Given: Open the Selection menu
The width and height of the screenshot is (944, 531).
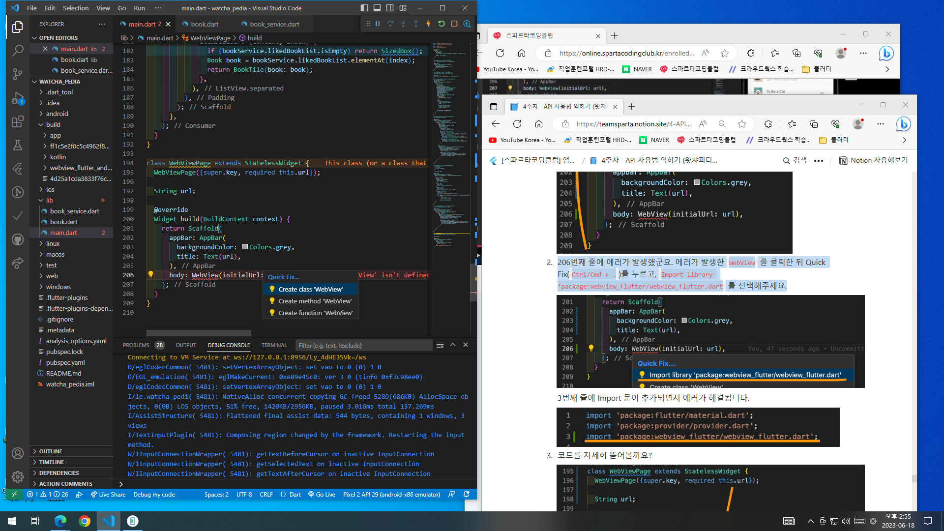Looking at the screenshot, I should click(76, 8).
